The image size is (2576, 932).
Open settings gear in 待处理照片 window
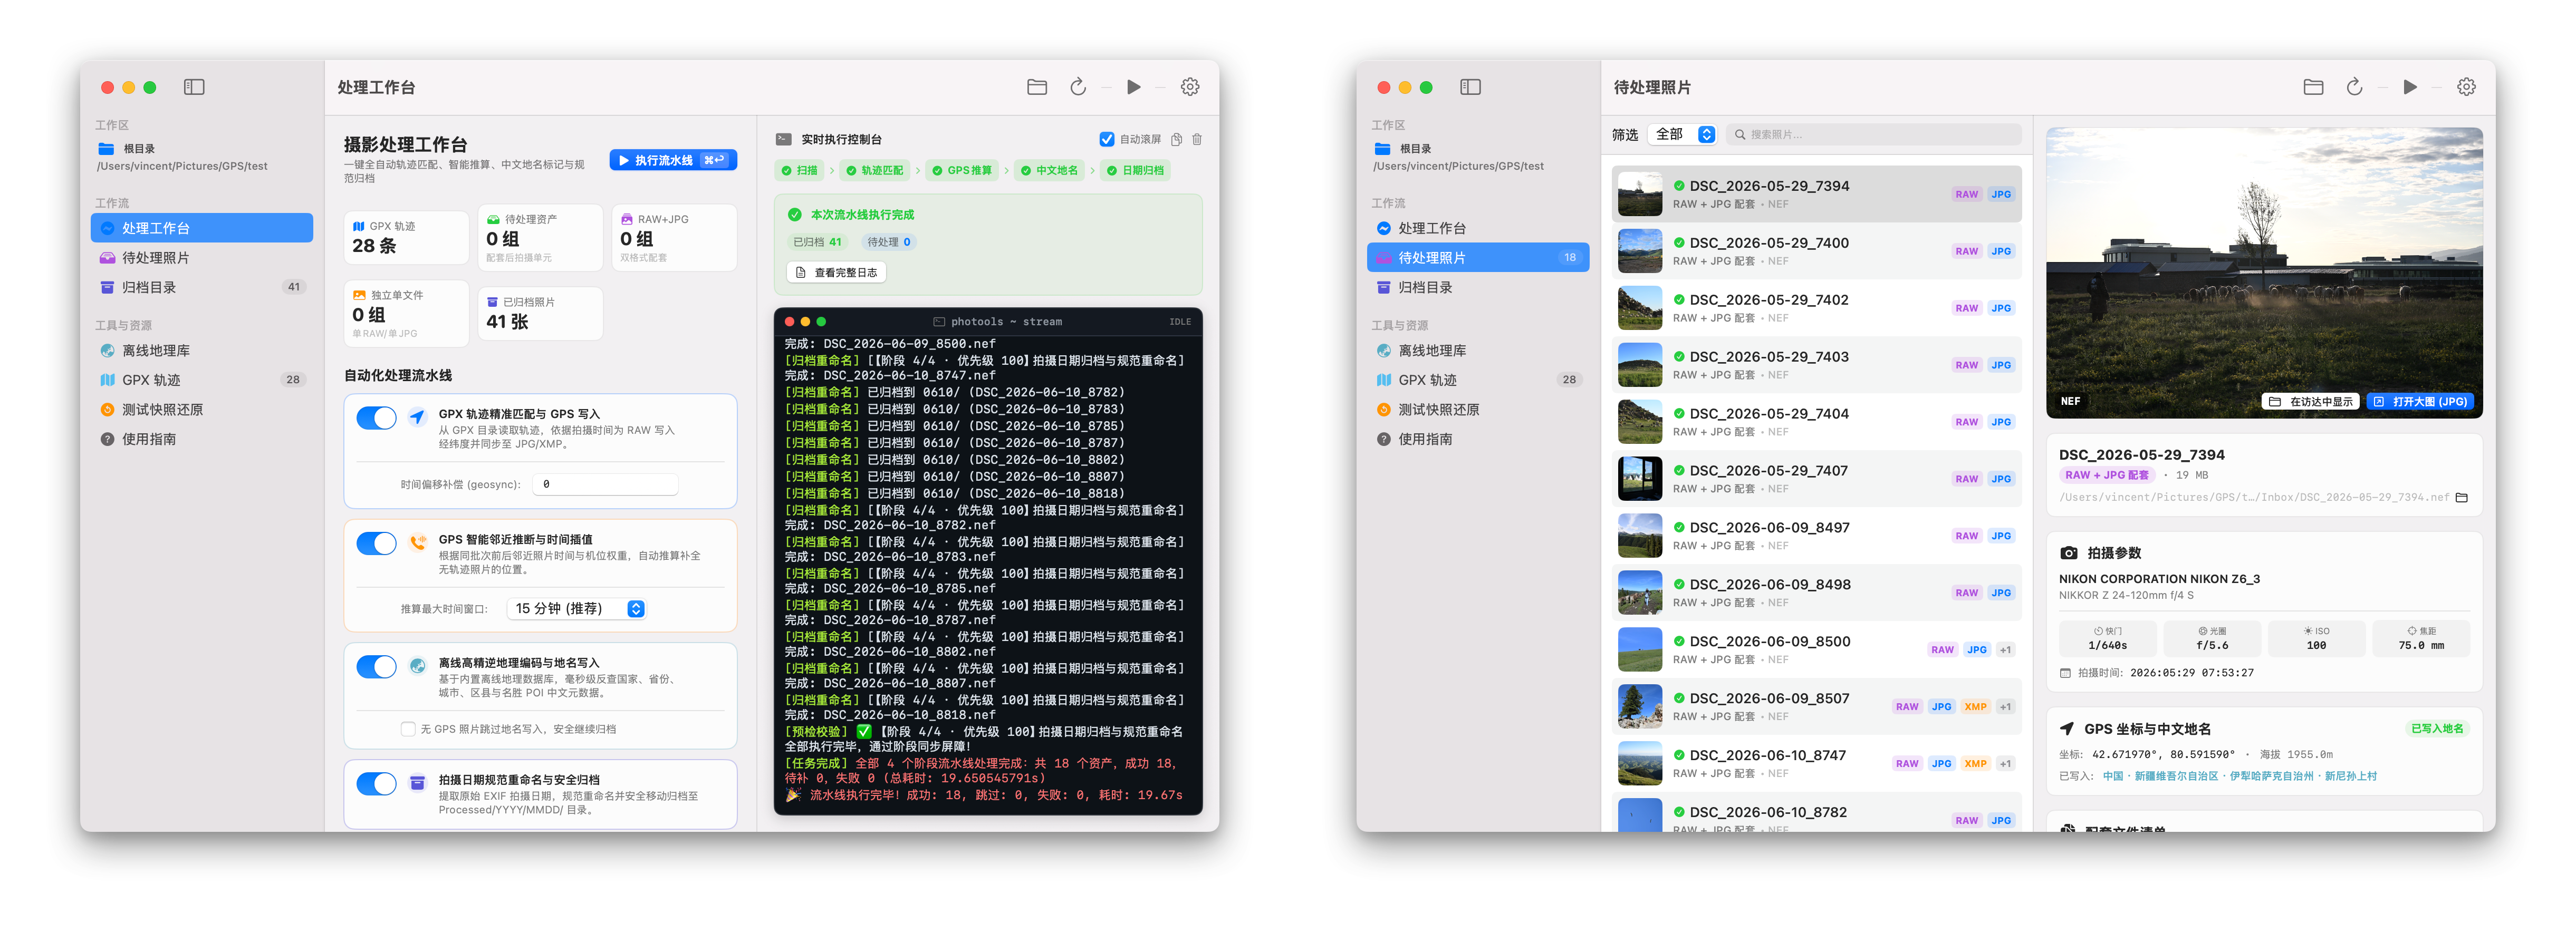point(2467,87)
